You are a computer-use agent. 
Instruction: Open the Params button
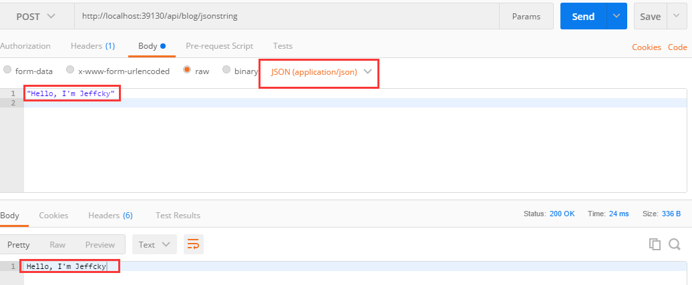(x=526, y=16)
